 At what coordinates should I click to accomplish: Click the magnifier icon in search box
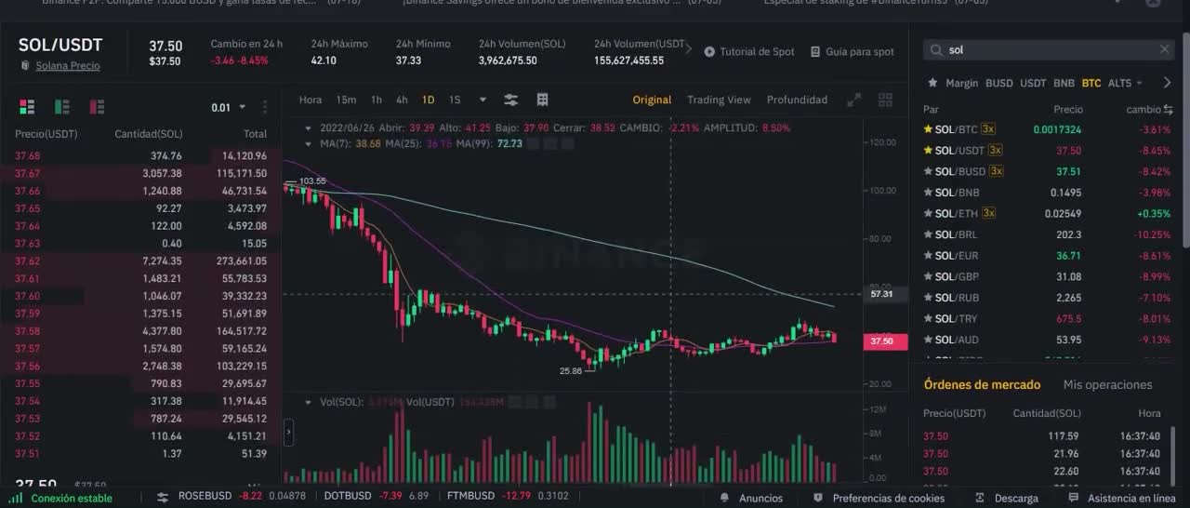tap(937, 50)
